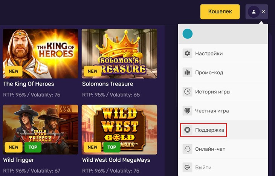
Task: Open the Настройки menu item
Action: pyautogui.click(x=209, y=54)
